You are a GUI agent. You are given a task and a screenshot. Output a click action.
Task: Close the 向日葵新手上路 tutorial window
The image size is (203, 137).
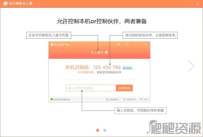(x=198, y=4)
